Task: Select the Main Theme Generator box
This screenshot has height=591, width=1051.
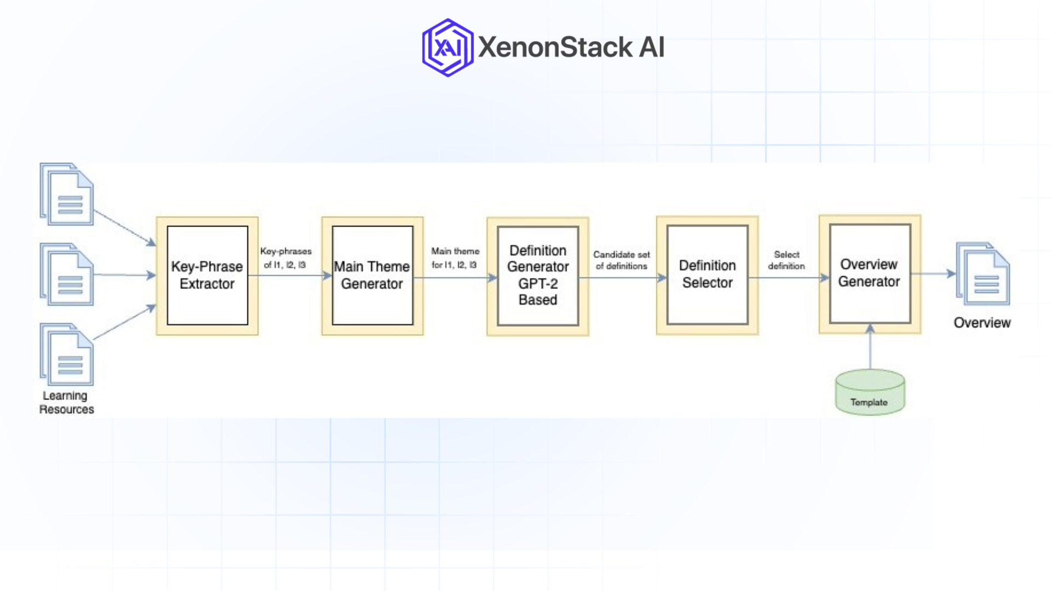Action: click(372, 275)
